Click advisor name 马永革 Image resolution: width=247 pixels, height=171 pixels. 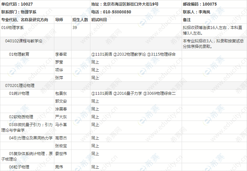(x=61, y=125)
